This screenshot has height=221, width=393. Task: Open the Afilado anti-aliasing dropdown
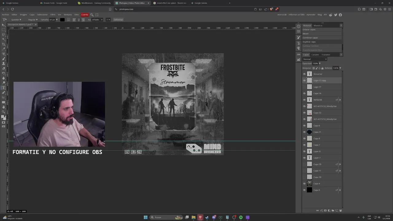tap(97, 20)
